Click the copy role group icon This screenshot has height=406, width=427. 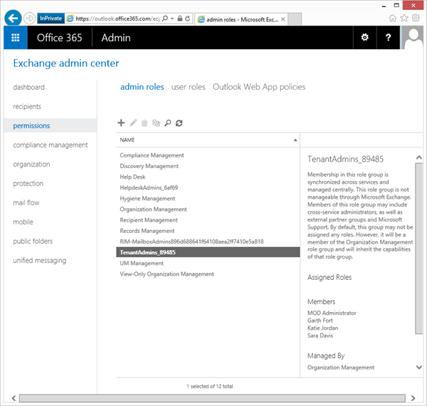click(156, 123)
